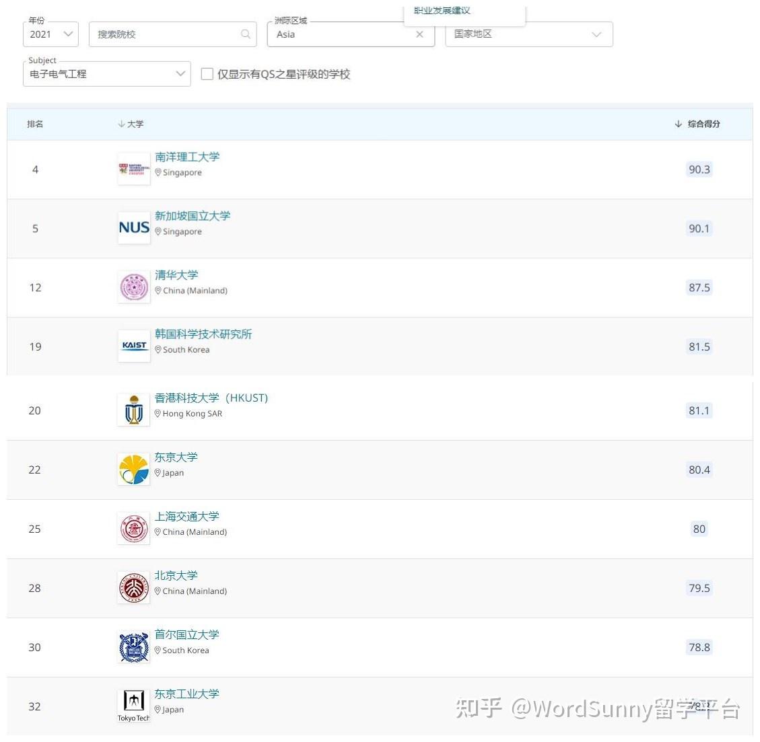This screenshot has width=760, height=742.
Task: Click the HKUST logo icon
Action: point(133,410)
